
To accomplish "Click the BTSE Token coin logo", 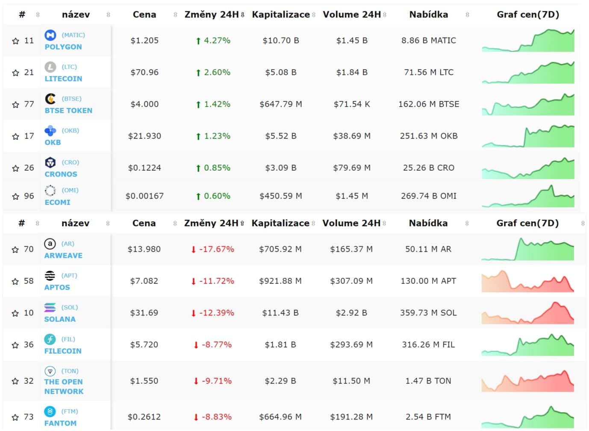I will 50,99.
